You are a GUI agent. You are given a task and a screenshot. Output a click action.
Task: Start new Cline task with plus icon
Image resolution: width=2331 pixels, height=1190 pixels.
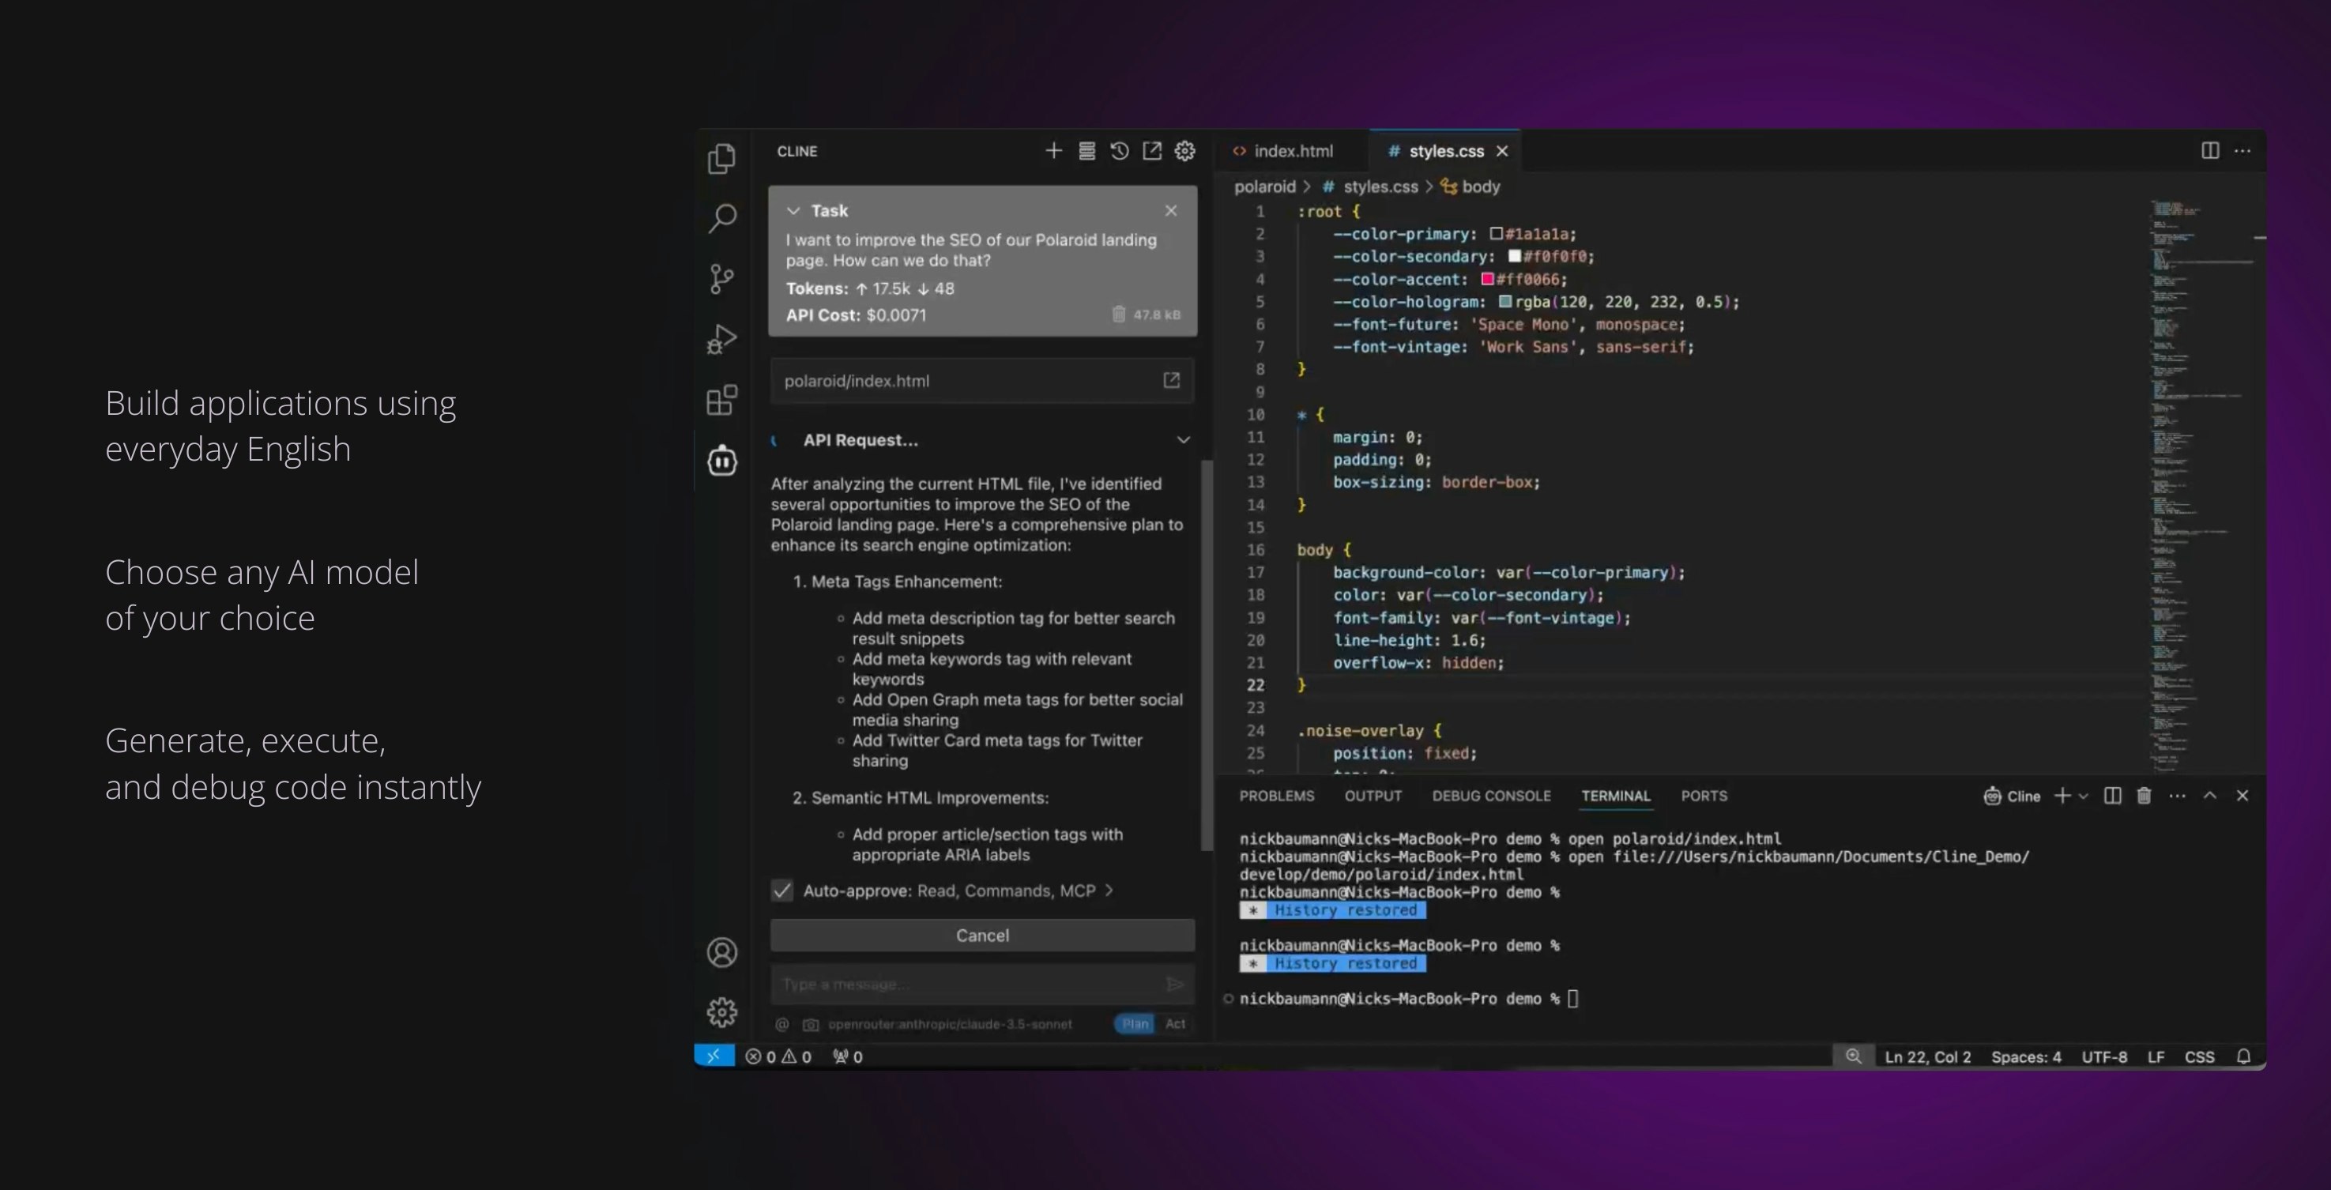click(x=1053, y=151)
